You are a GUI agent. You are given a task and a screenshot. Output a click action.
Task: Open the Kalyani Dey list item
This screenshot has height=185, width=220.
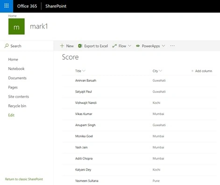(83, 170)
